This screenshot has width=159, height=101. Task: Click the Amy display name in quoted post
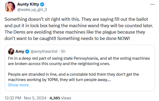click(20, 51)
